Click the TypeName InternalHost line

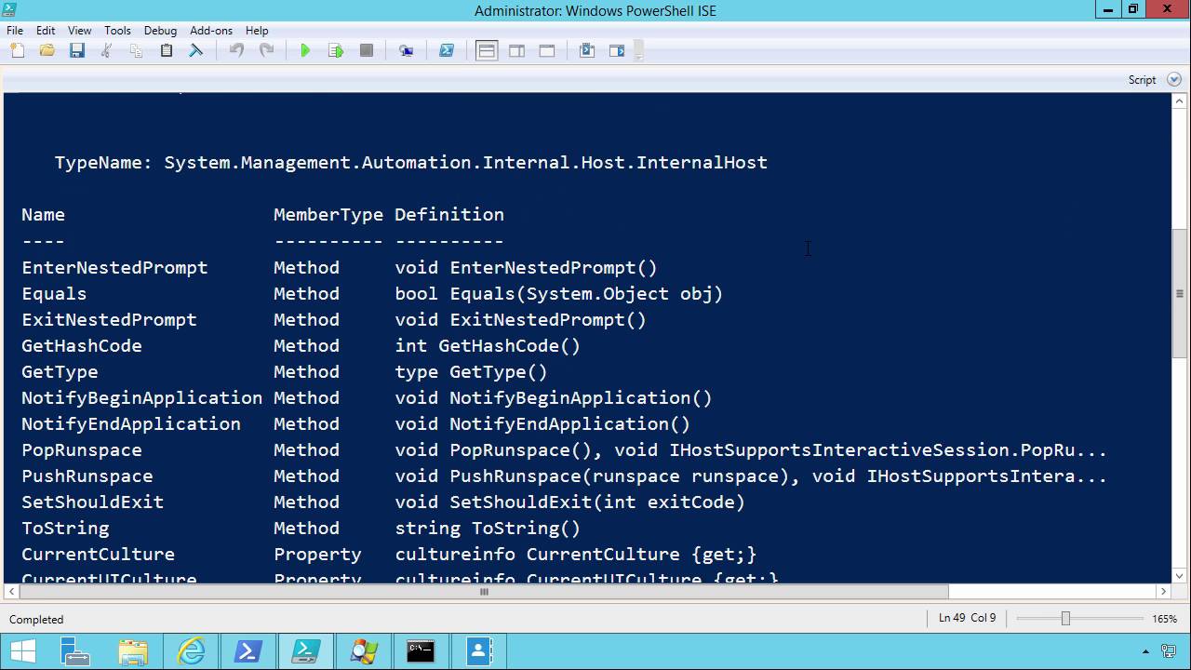tap(410, 163)
